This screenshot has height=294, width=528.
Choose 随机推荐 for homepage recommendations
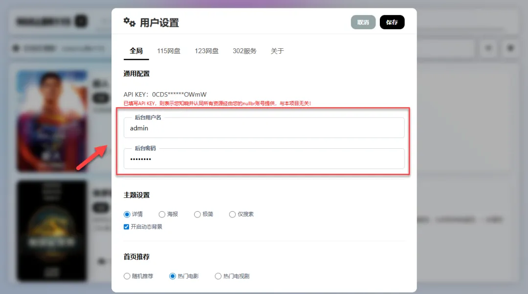(127, 276)
